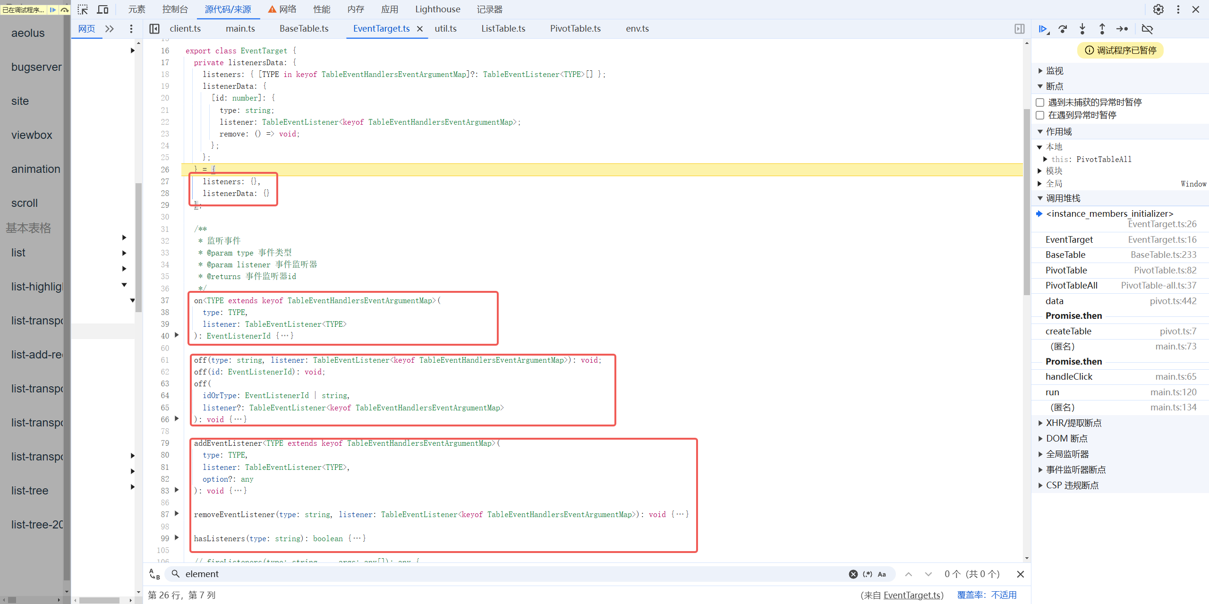Image resolution: width=1209 pixels, height=604 pixels.
Task: Enable pause on uncaught exceptions checkbox
Action: coord(1040,102)
